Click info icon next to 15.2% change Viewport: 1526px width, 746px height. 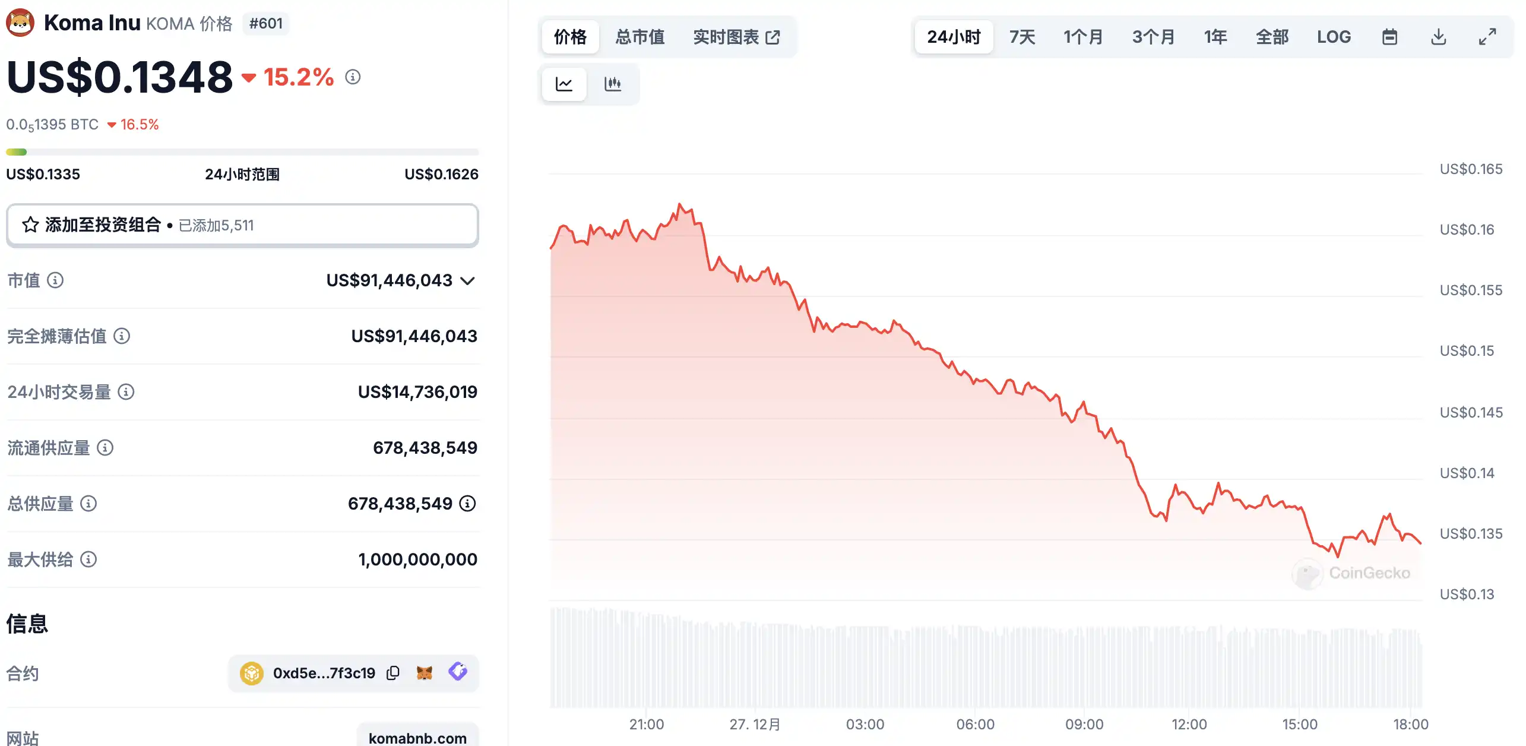[353, 77]
